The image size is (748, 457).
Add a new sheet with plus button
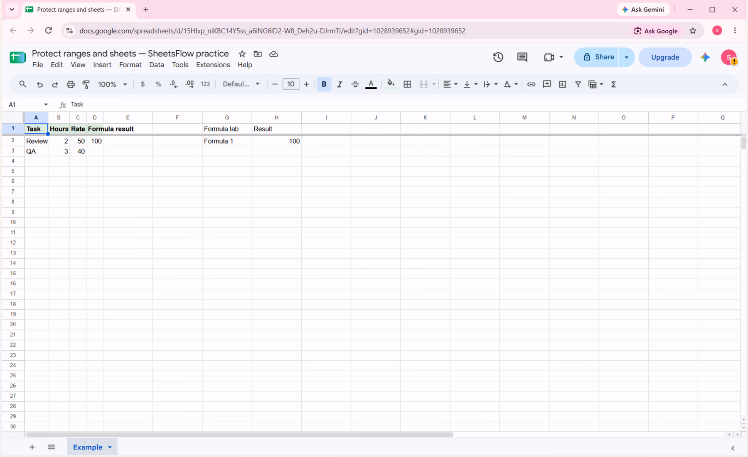(32, 447)
